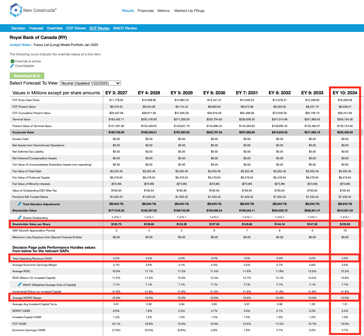Click the New Constructs brand name text
This screenshot has height=336, width=364.
[x=40, y=10]
